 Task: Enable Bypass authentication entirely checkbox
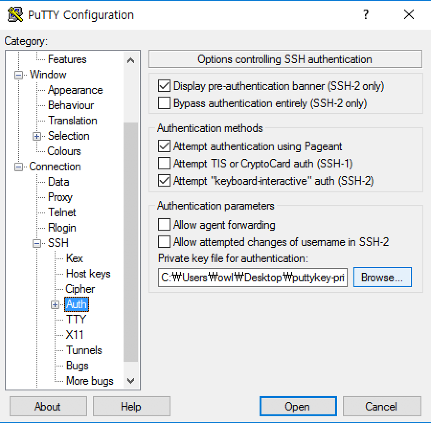164,103
